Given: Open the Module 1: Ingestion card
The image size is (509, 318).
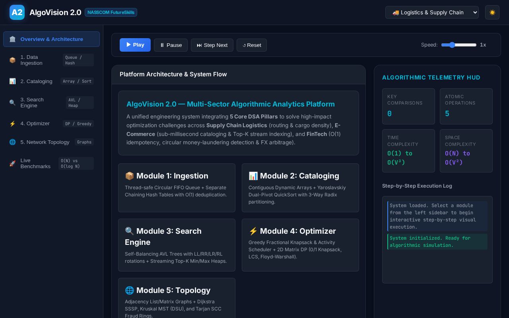Looking at the screenshot, I should tap(177, 188).
